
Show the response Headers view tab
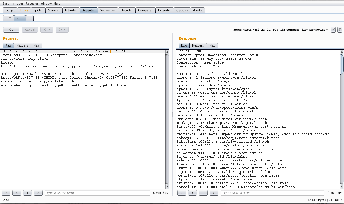pos(198,45)
